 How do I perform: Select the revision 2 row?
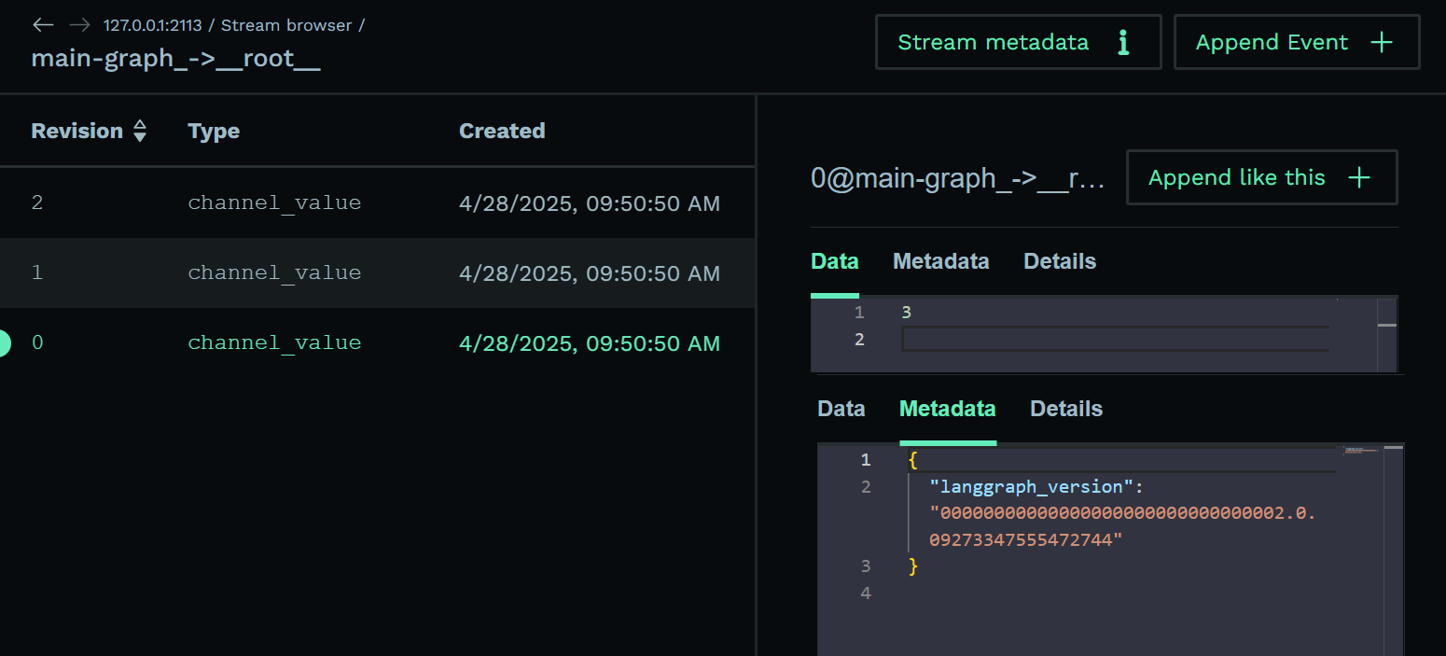pos(373,202)
